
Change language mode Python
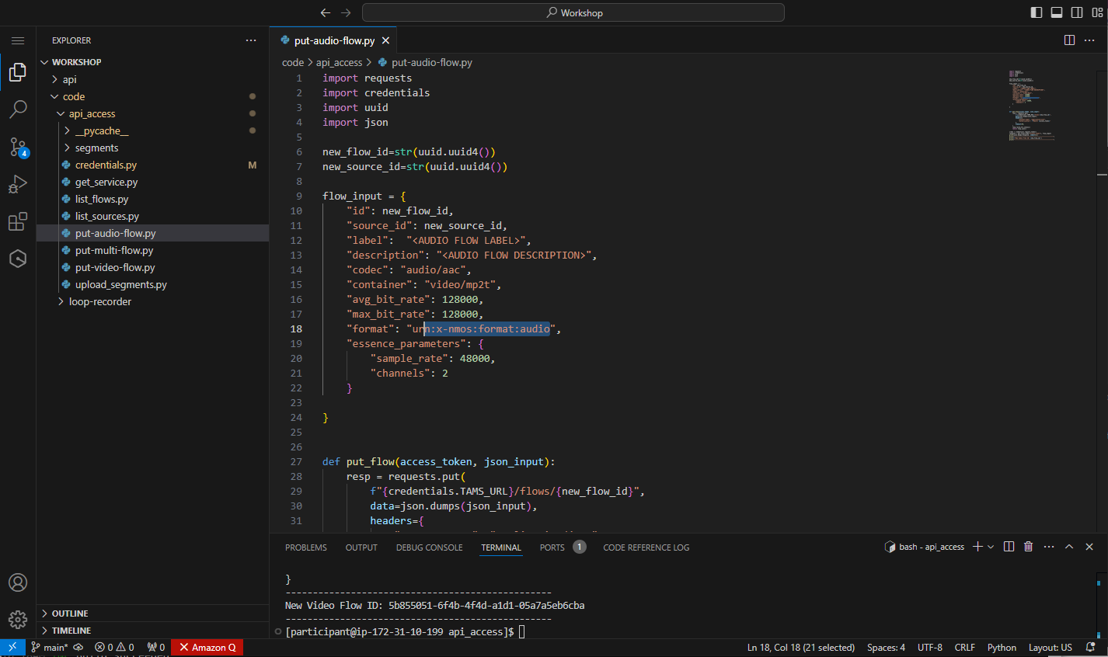coord(1002,647)
